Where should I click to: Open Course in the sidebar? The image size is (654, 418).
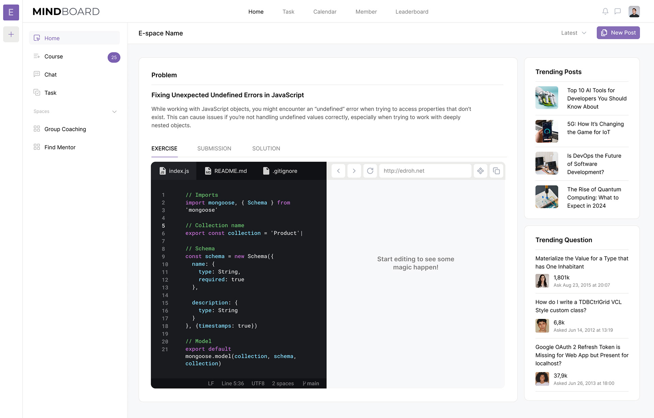click(x=53, y=57)
